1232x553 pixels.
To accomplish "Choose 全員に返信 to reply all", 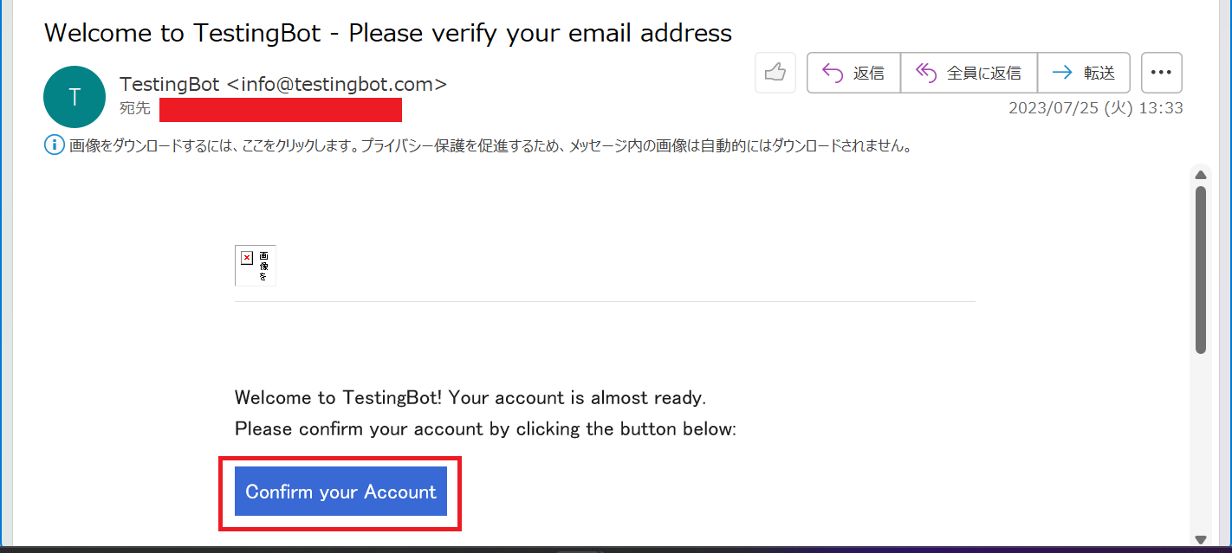I will [x=969, y=73].
